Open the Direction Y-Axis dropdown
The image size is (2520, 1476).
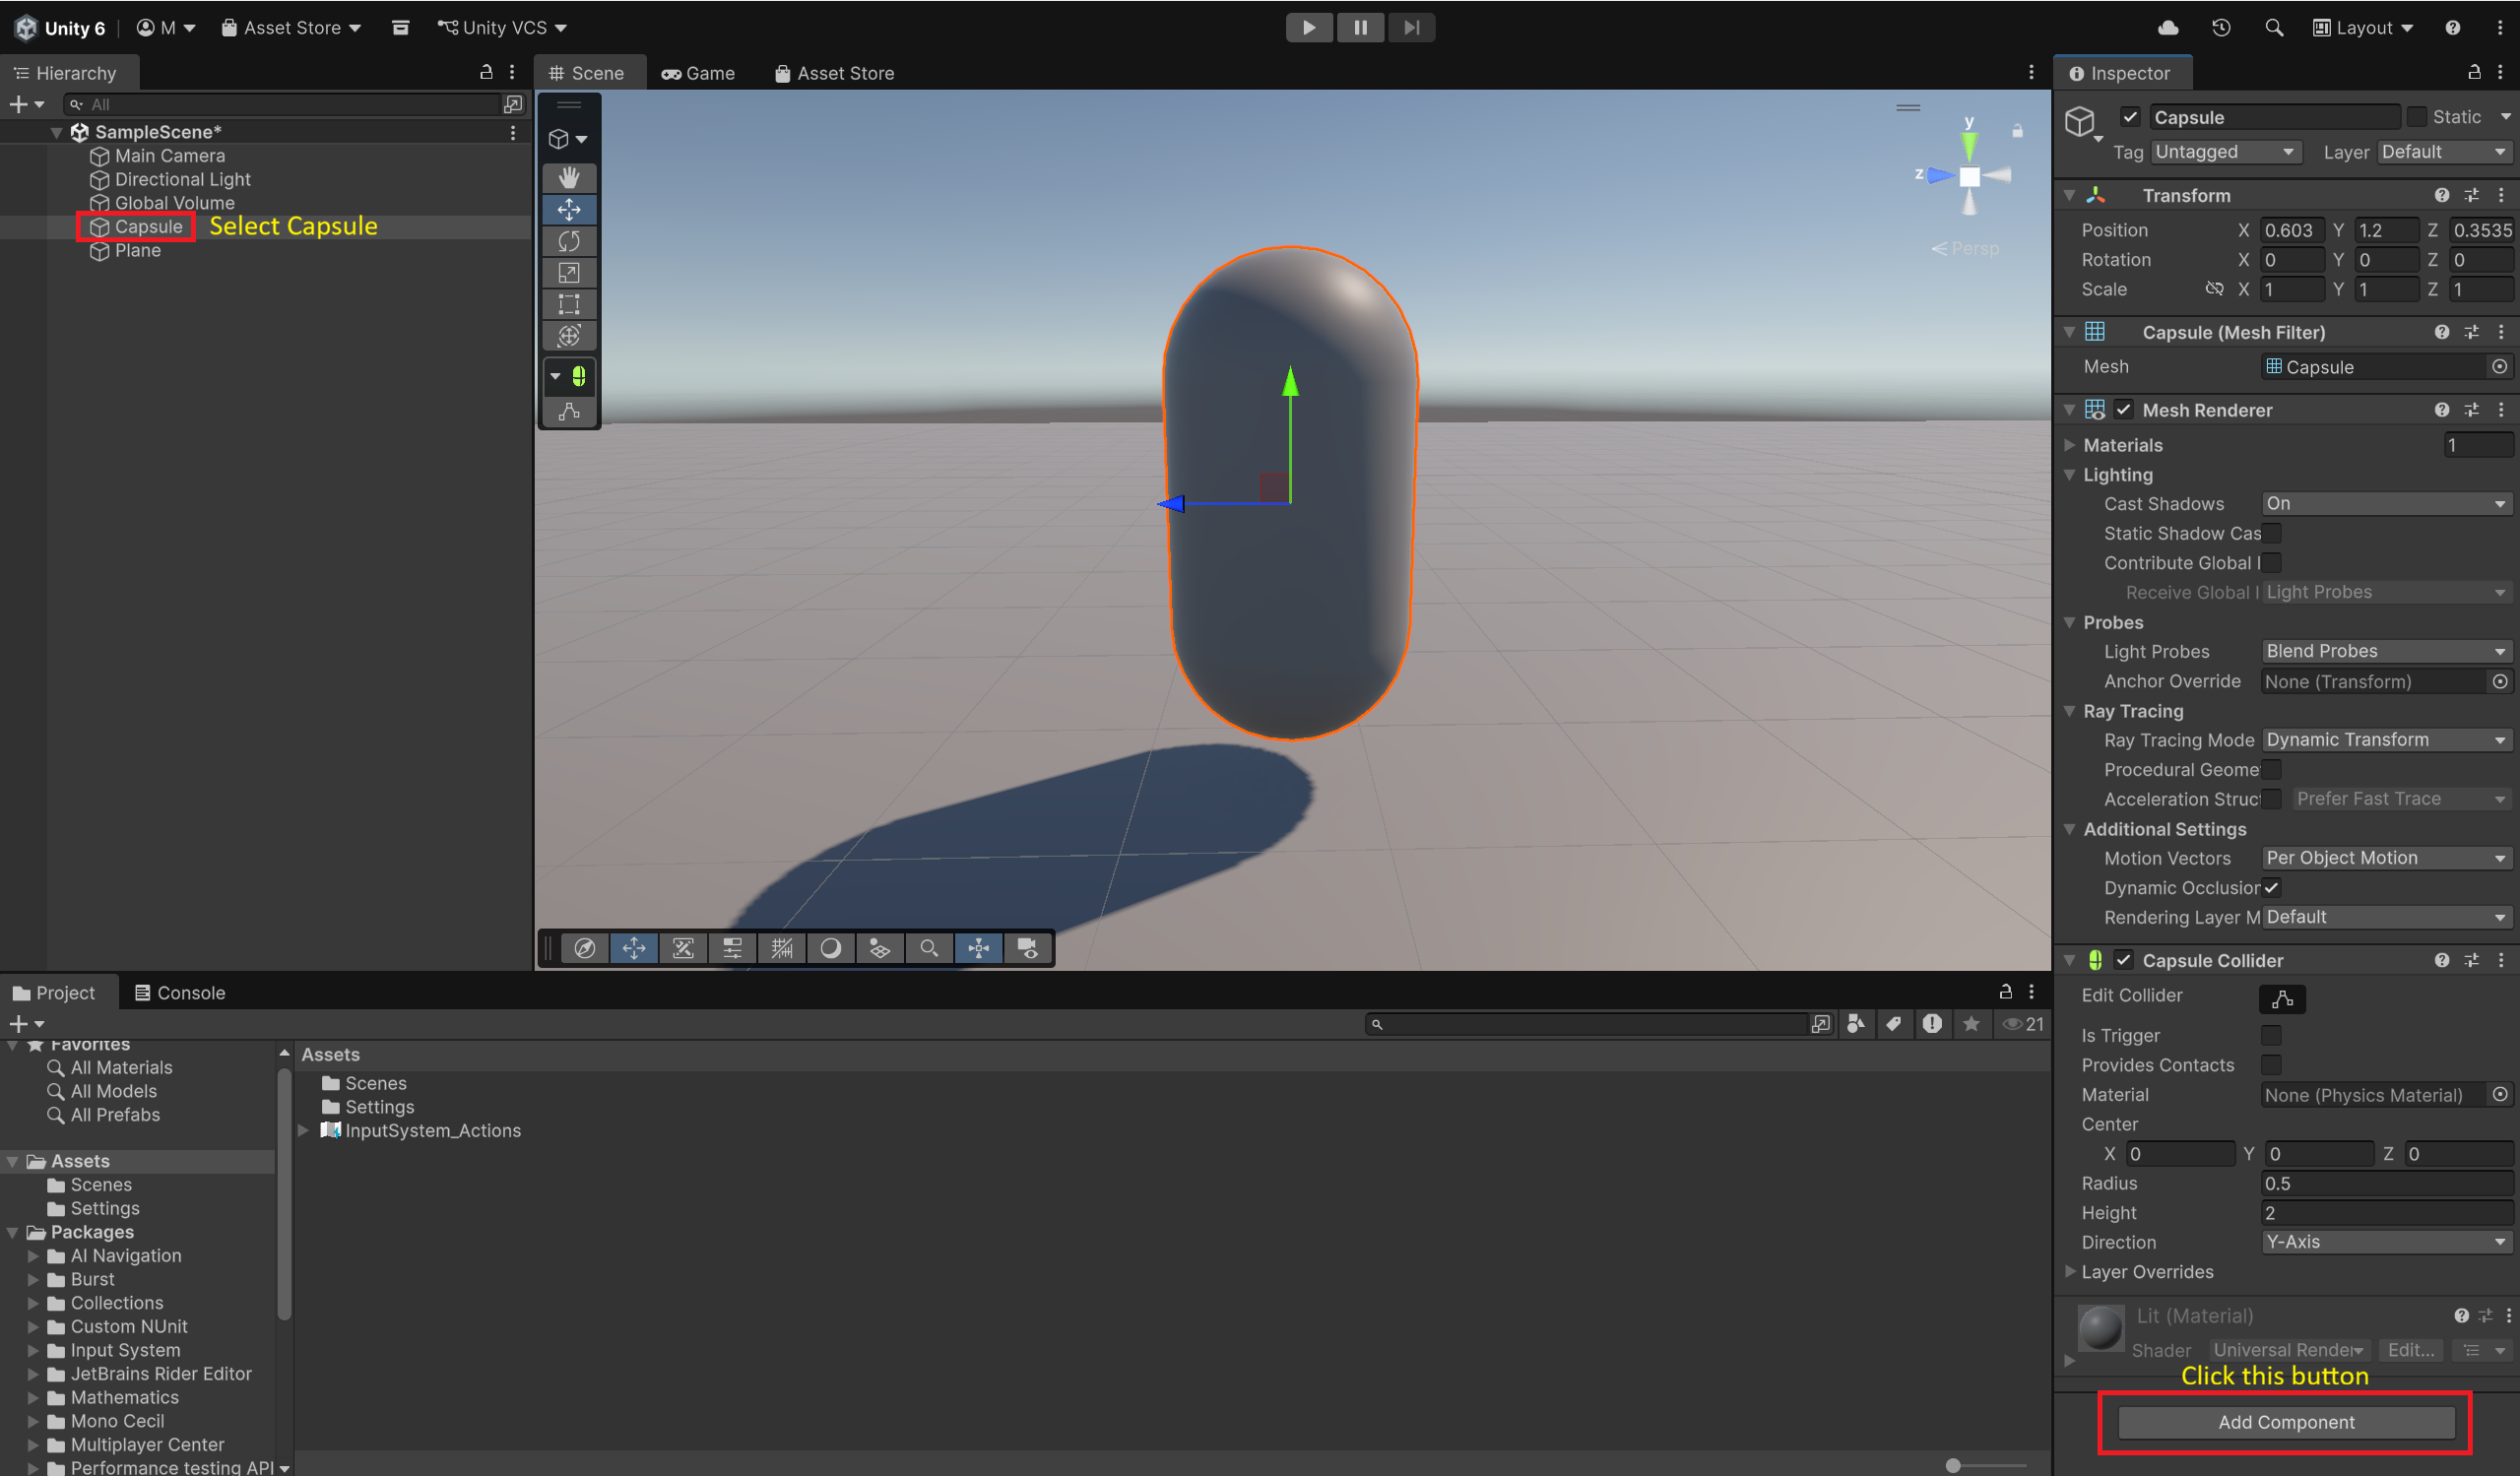[2385, 1242]
